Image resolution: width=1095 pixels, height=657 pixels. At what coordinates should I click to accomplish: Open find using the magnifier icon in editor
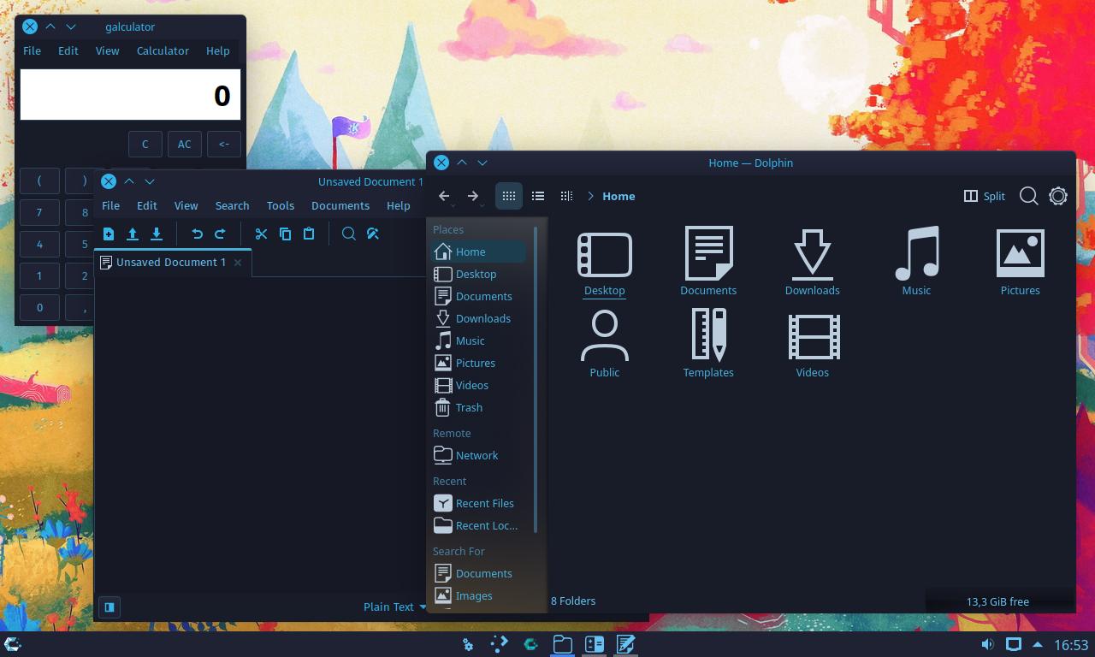349,234
